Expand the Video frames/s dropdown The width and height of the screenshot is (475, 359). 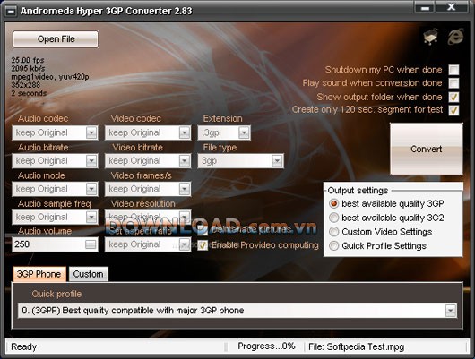185,189
